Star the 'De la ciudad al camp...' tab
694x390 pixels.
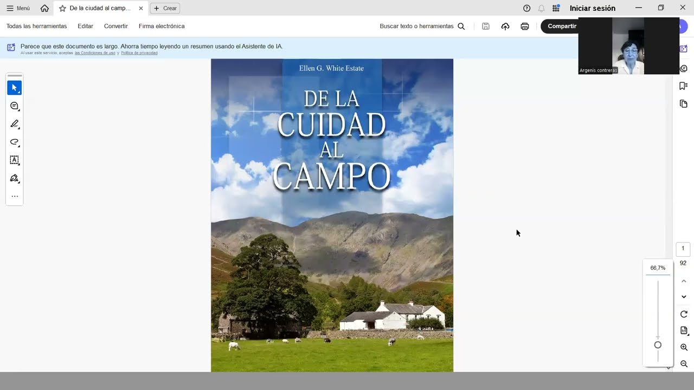tap(62, 8)
